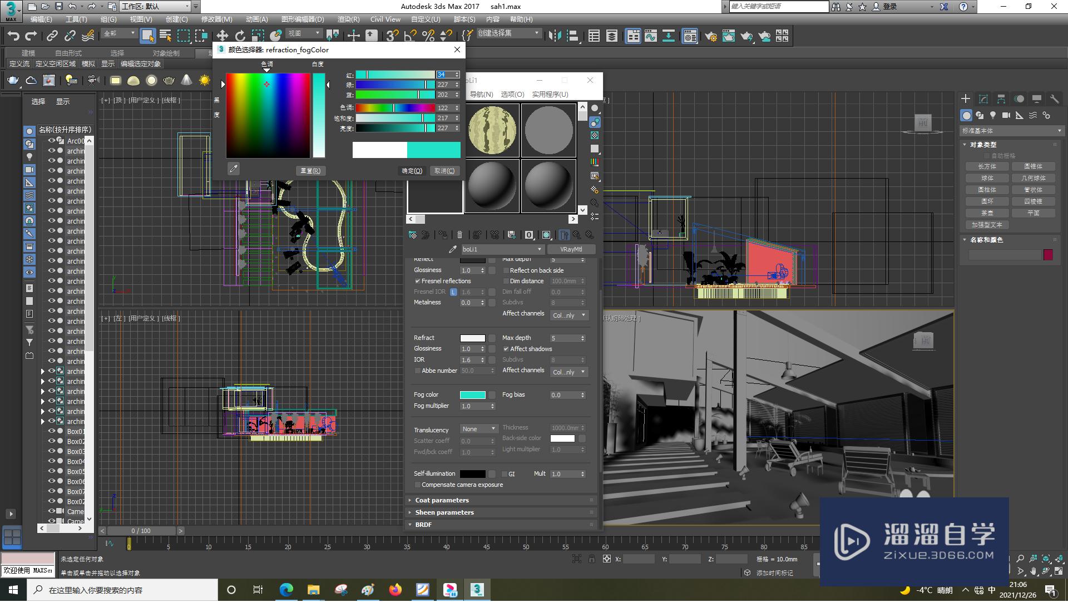Open File Explorer from taskbar
The image size is (1068, 602).
coord(313,590)
